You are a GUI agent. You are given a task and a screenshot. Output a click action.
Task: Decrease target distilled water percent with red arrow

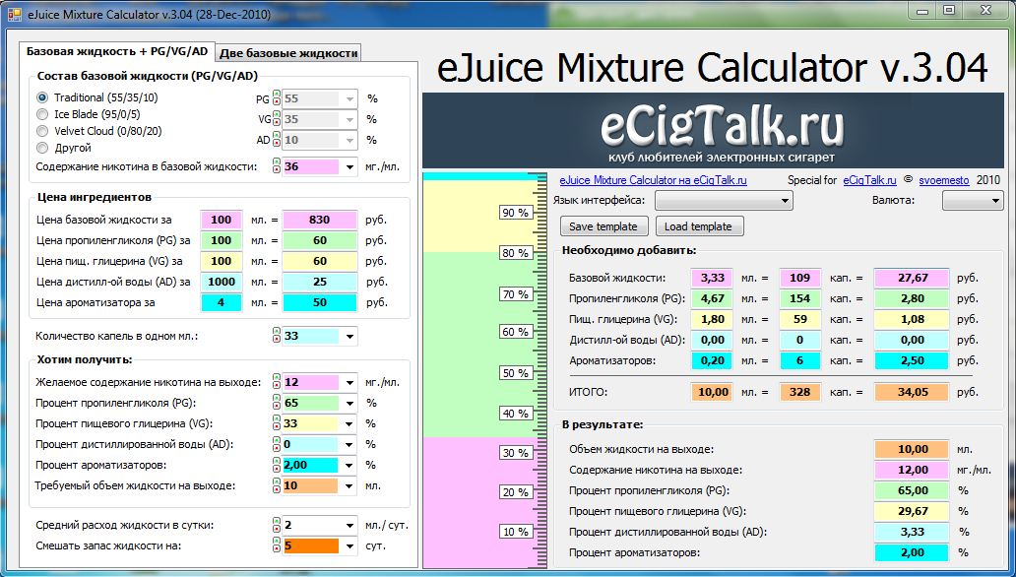(277, 448)
